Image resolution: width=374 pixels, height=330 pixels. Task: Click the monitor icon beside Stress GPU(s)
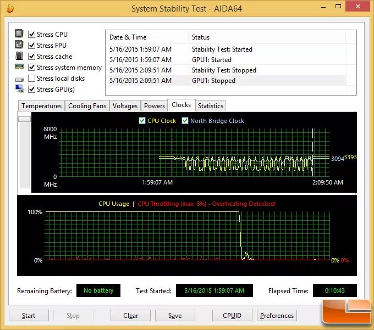19,88
